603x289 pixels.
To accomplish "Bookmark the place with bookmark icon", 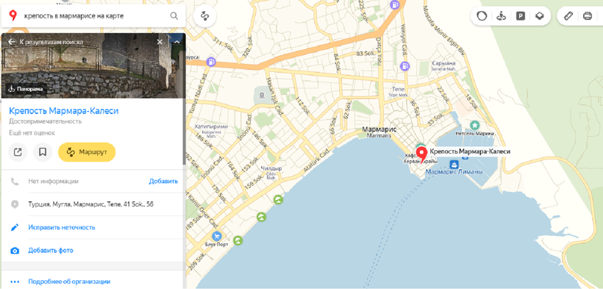I will (43, 152).
